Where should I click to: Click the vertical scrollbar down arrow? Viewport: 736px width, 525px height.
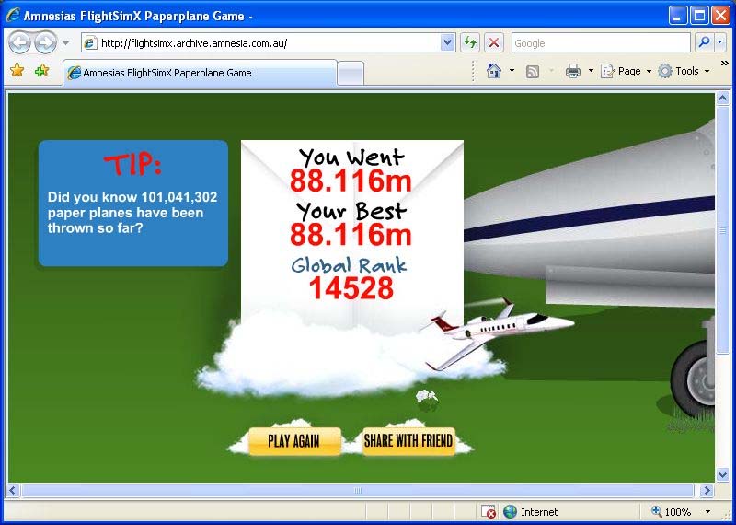(x=722, y=475)
